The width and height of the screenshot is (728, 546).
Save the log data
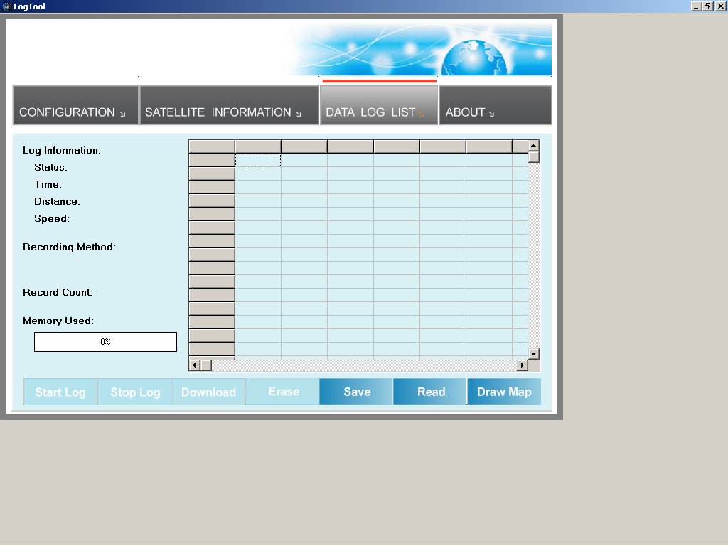tap(356, 392)
